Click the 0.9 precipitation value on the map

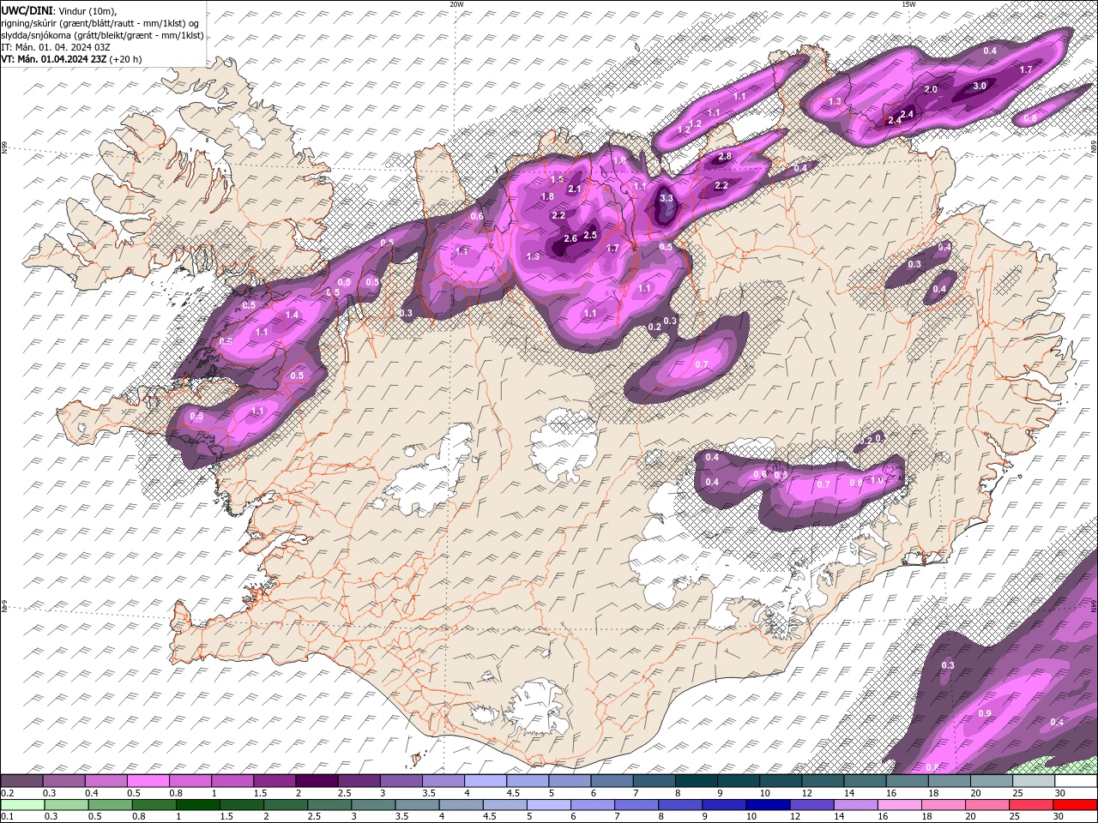pos(985,713)
